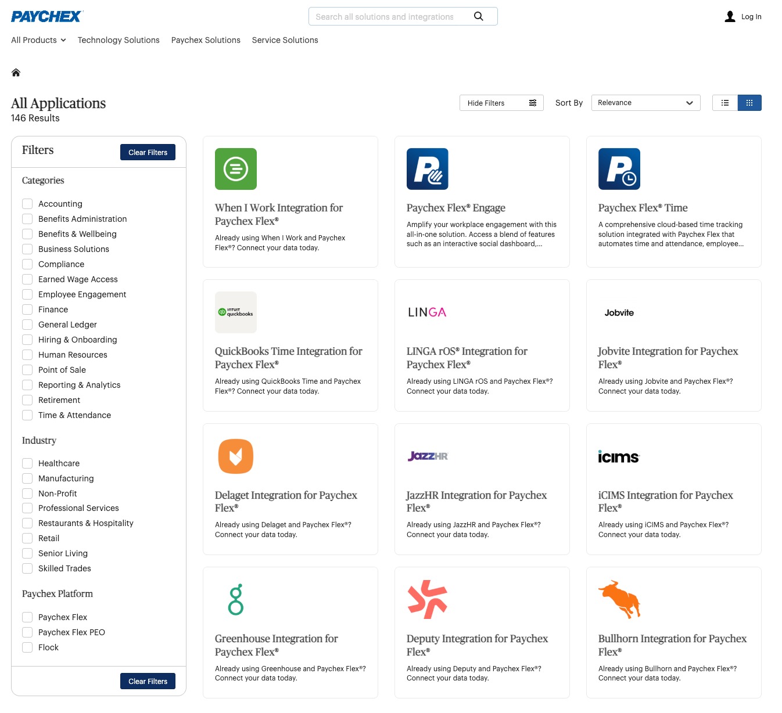Screen dimensions: 782x713
Task: Click the Greenhouse integration logo
Action: 236,599
